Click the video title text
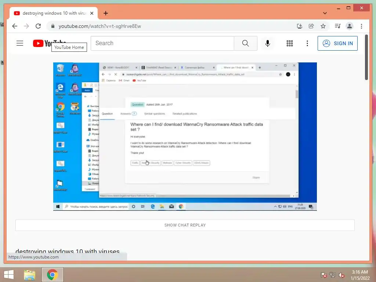This screenshot has height=282, width=376. point(68,251)
